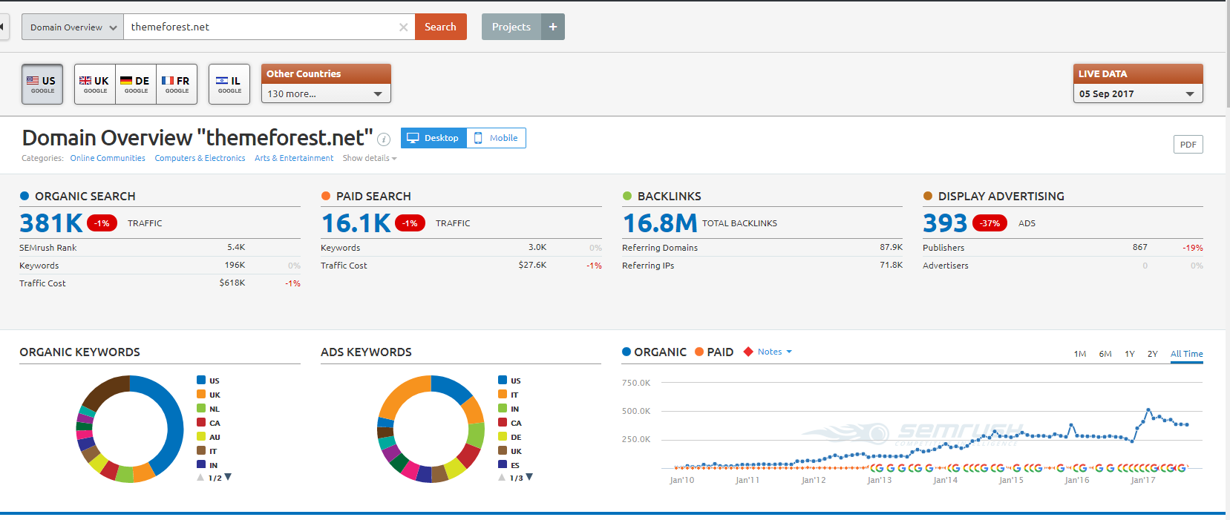Click the CA swatch in Ads Keywords legend
1230x520 pixels.
click(x=503, y=422)
